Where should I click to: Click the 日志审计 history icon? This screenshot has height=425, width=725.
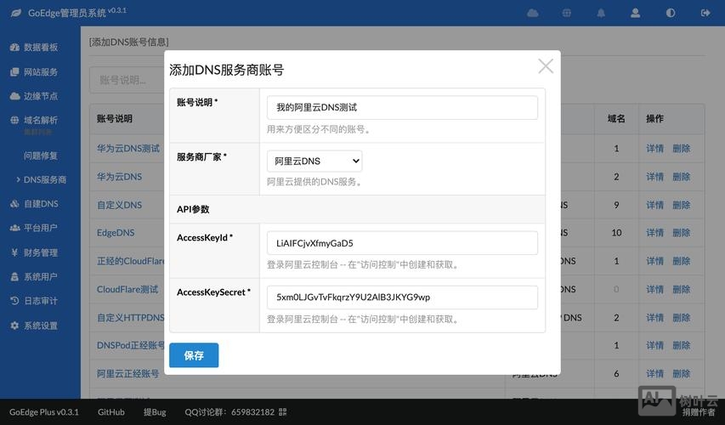[14, 301]
